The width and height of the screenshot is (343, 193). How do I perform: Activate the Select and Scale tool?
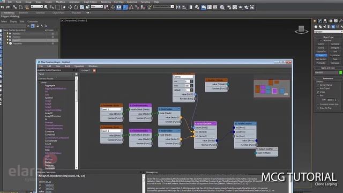82,7
